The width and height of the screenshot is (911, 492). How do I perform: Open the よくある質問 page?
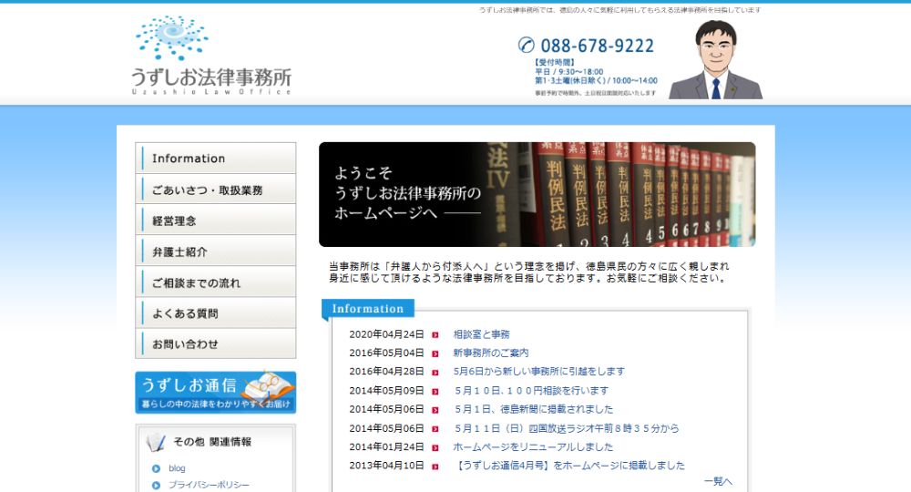[x=216, y=313]
